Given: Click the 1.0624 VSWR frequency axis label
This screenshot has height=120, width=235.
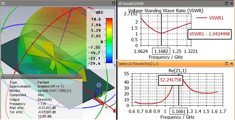Looking at the screenshot, I should (141, 51).
